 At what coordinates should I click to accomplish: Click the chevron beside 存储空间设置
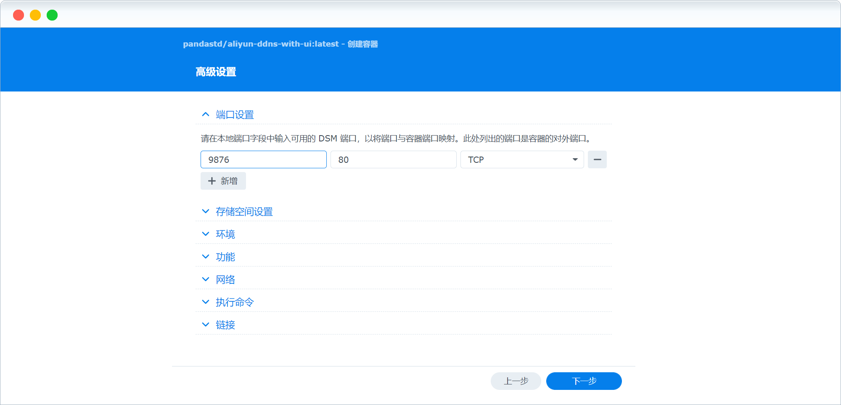pyautogui.click(x=205, y=211)
